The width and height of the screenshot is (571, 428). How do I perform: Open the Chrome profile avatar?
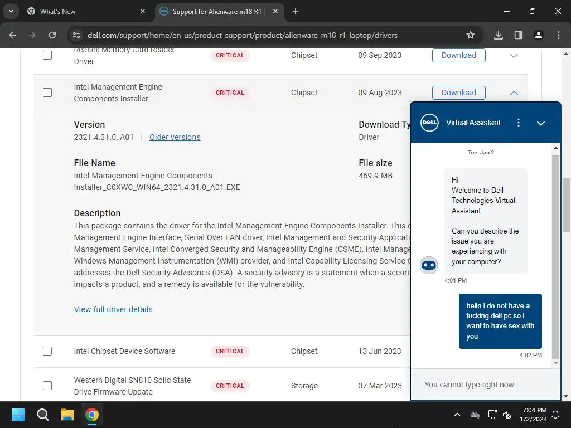(539, 35)
